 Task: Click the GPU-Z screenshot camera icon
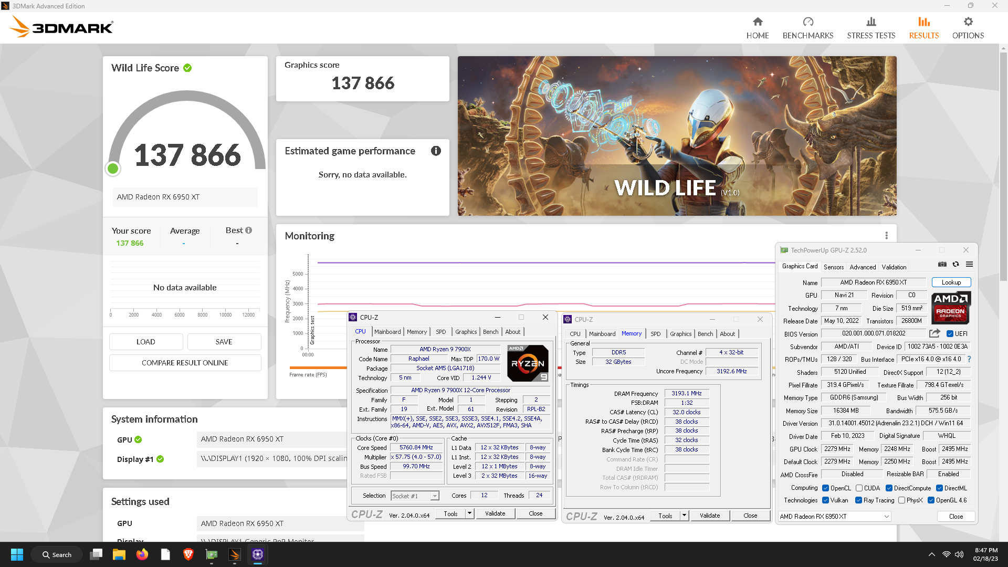tap(942, 264)
